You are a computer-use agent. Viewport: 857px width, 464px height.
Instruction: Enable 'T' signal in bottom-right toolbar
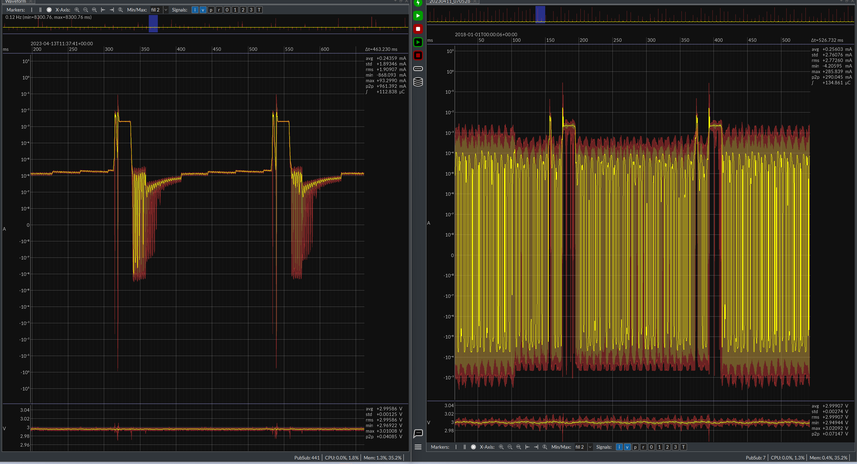coord(684,447)
